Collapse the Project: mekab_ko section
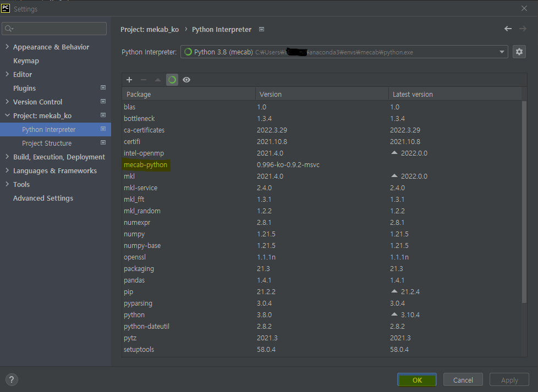The height and width of the screenshot is (392, 538). pyautogui.click(x=7, y=115)
